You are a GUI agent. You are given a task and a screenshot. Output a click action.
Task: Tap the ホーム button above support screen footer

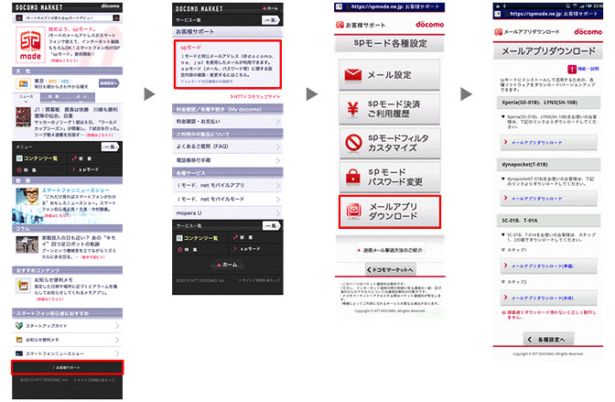(228, 265)
